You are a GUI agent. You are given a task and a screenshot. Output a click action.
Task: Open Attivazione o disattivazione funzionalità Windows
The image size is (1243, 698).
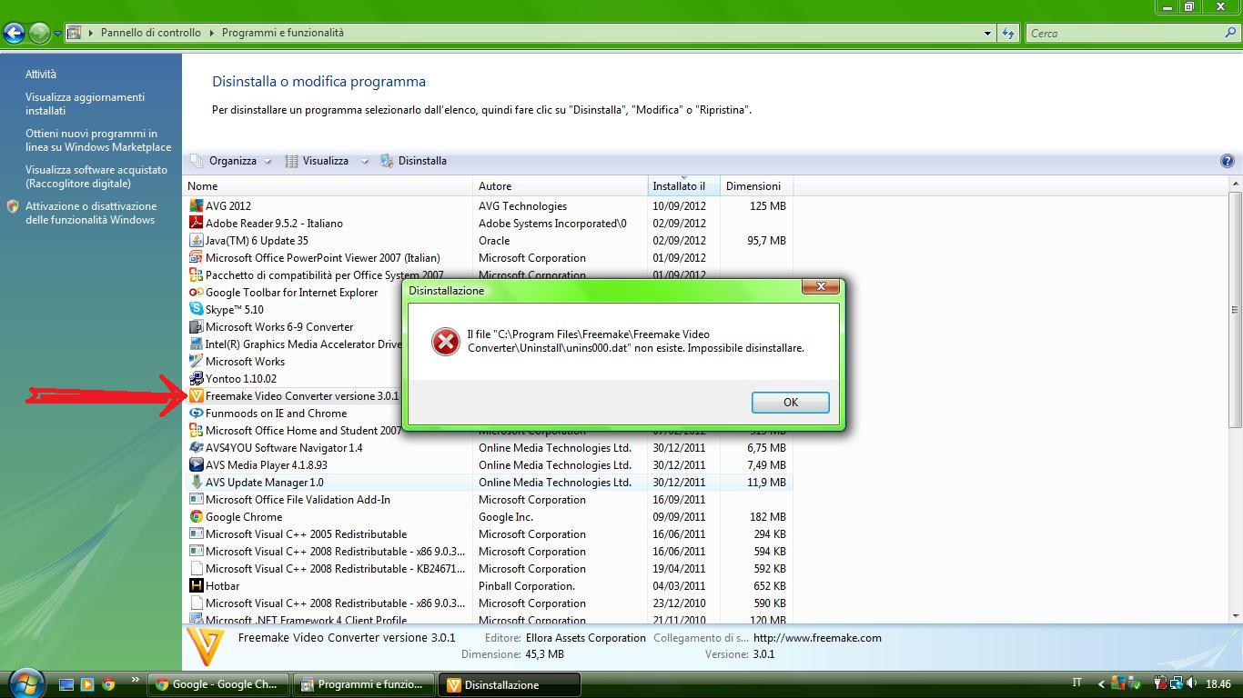point(91,213)
